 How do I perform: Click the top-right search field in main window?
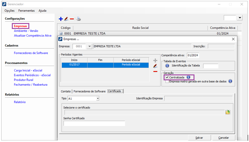(x=230, y=18)
